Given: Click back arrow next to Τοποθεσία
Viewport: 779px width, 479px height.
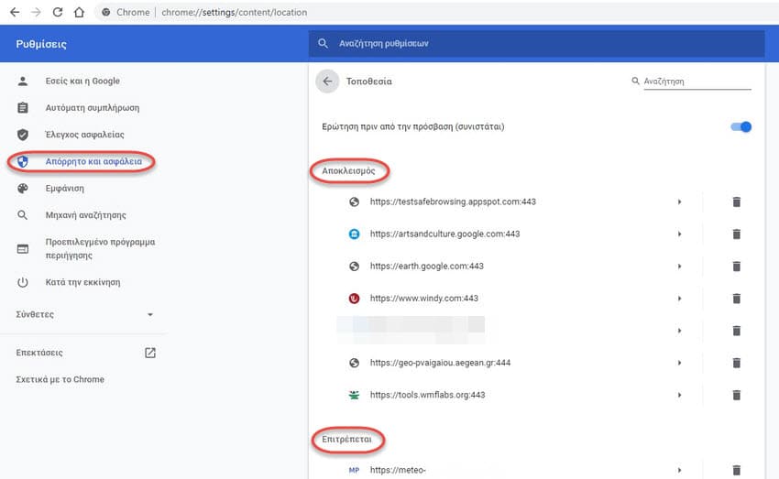Looking at the screenshot, I should click(327, 82).
